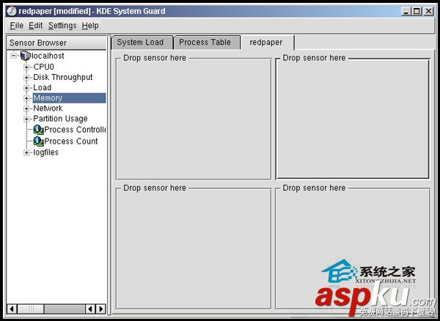Click the leftmost scroll-left arrow of sensor browser
Viewport: 440px width, 321px height.
[12, 309]
